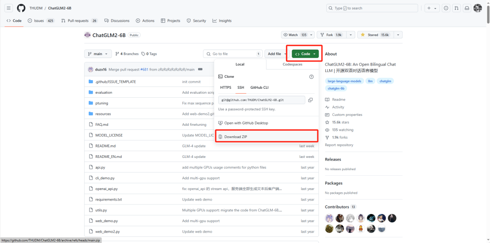Open the README_EN.md file

(x=108, y=157)
